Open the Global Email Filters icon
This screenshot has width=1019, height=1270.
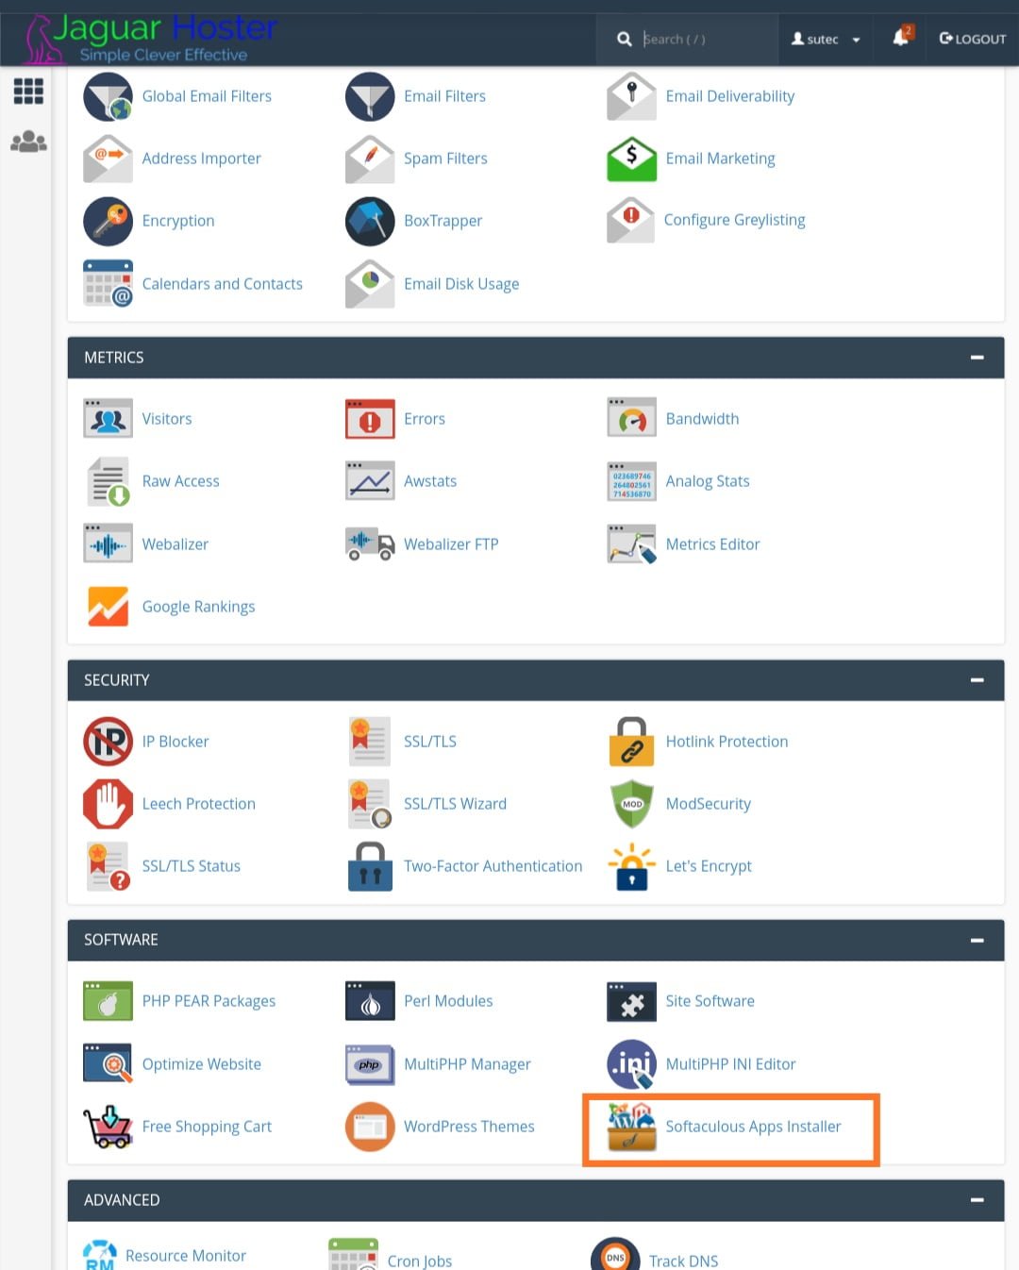108,96
